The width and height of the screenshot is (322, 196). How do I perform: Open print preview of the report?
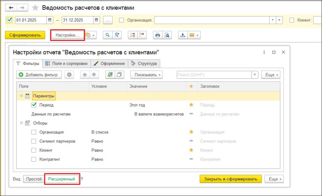pyautogui.click(x=167, y=35)
